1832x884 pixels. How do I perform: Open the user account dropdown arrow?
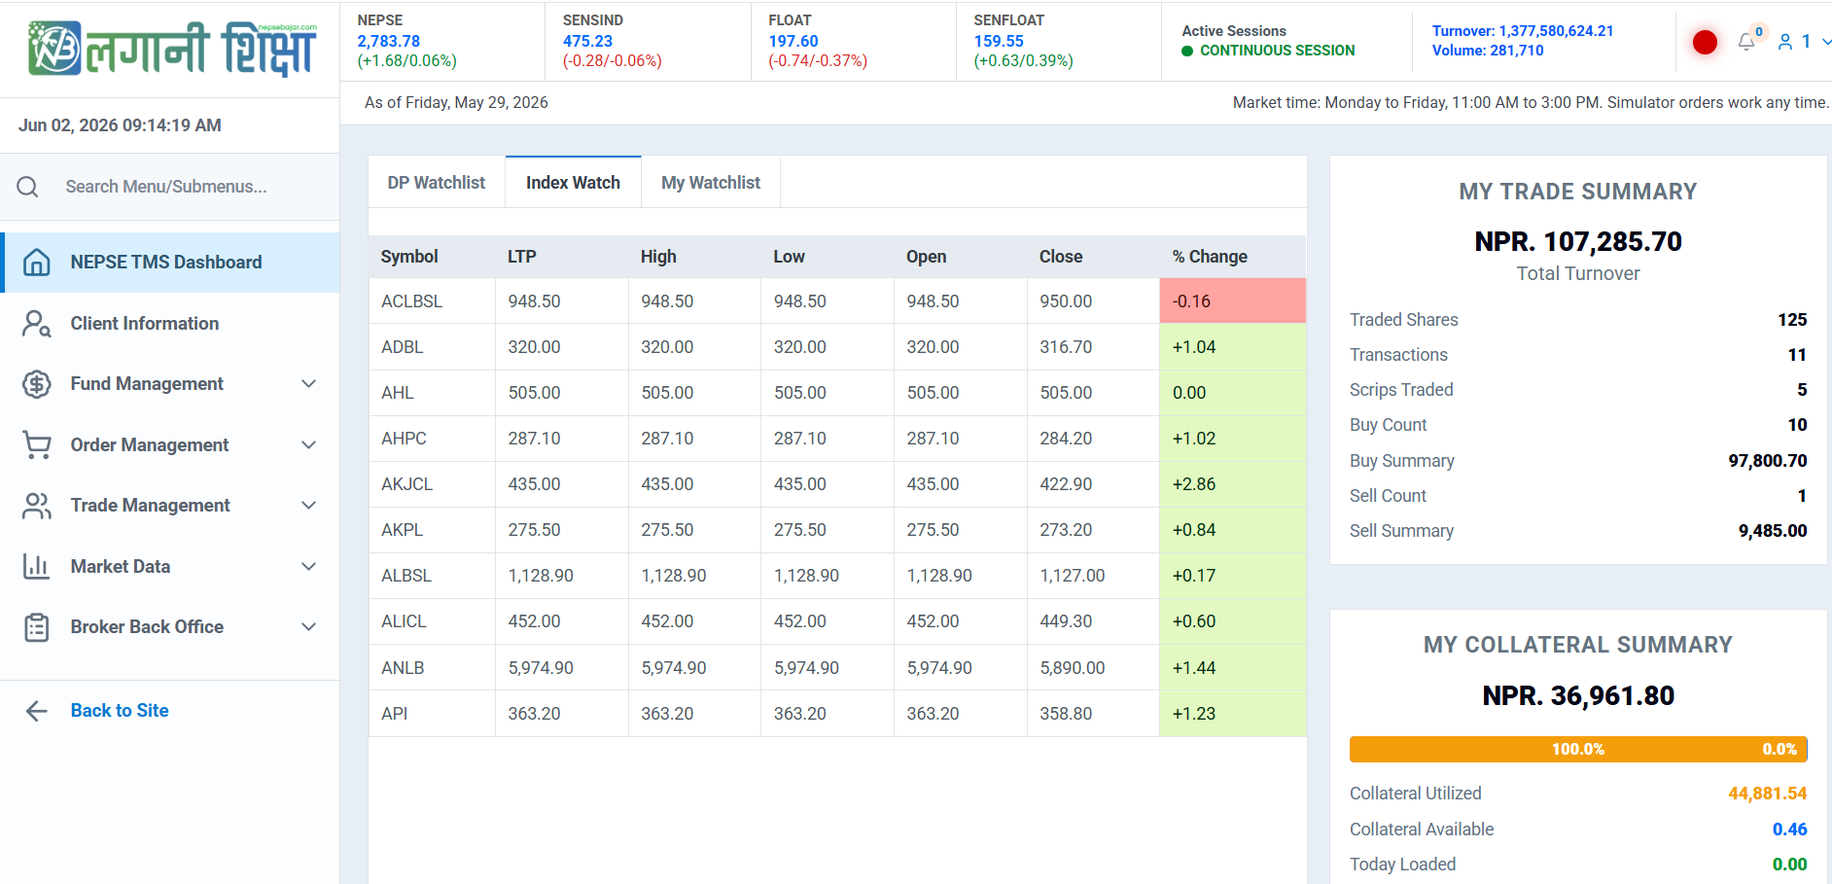(x=1826, y=42)
